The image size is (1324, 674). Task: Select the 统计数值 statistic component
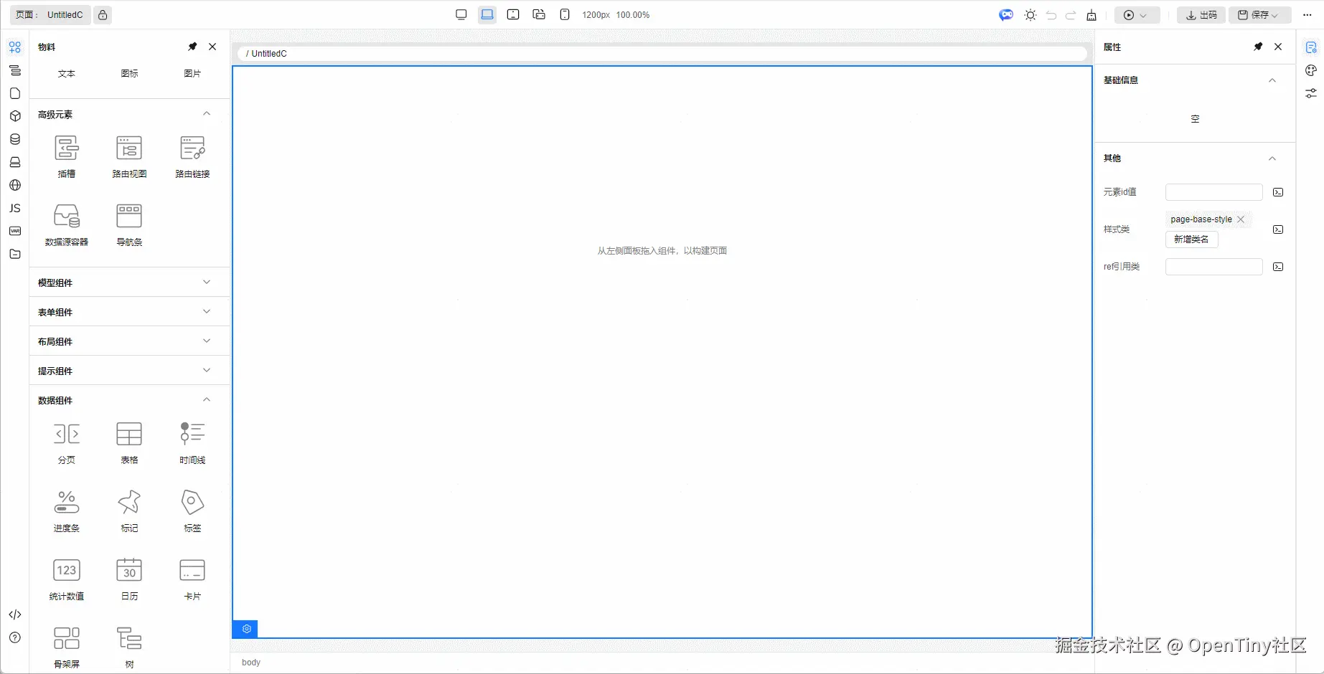coord(67,579)
